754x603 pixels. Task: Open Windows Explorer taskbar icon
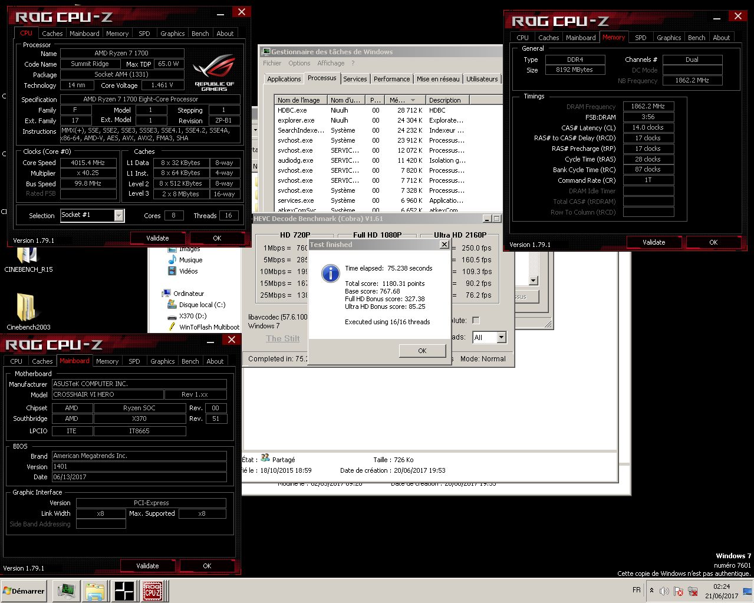pos(95,591)
